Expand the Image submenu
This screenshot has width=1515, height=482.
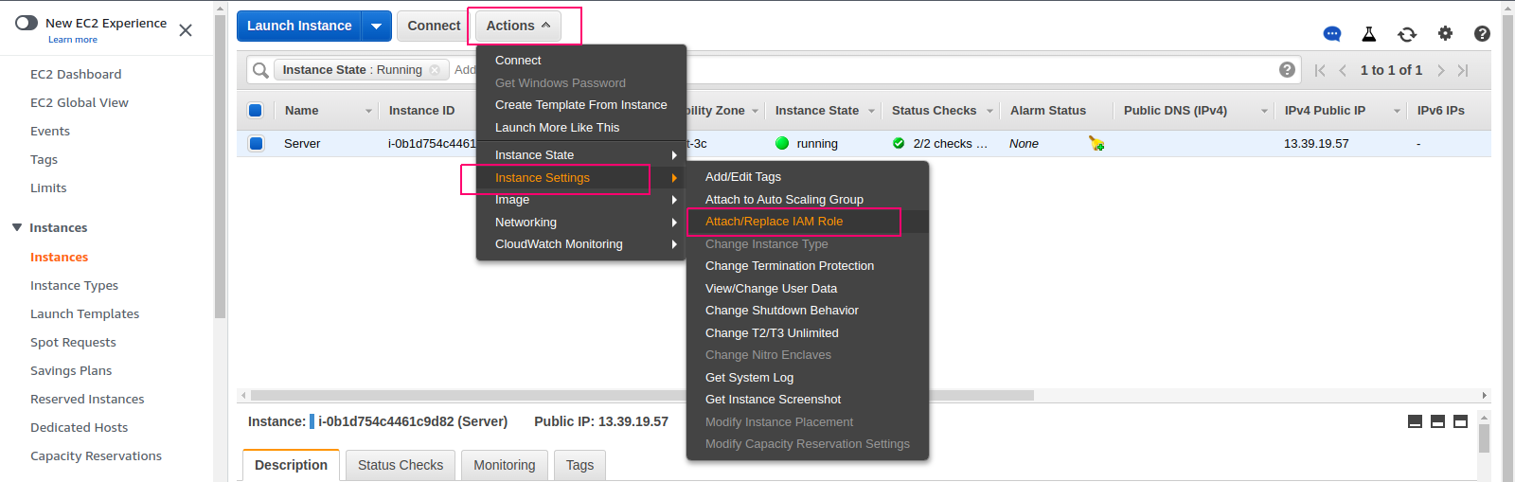point(580,200)
